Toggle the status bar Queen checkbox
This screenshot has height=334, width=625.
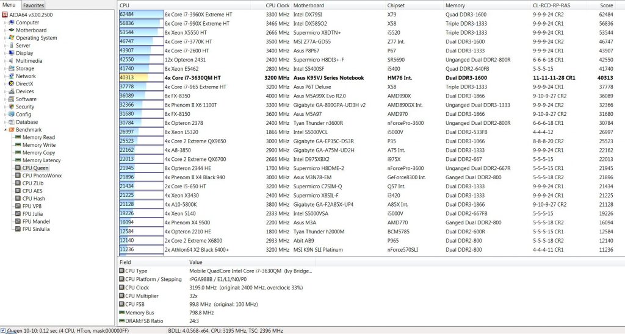coord(4,330)
